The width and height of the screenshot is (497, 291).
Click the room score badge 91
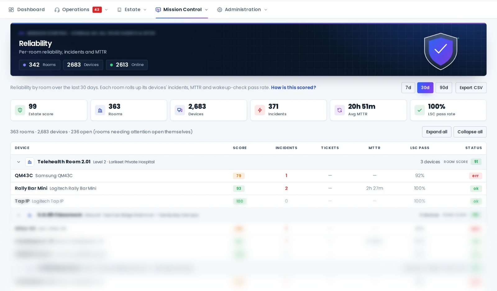tap(476, 162)
